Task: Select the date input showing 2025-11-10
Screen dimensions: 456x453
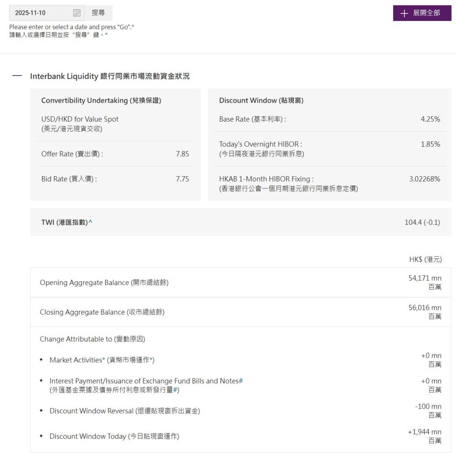Action: [x=42, y=13]
